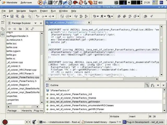The width and height of the screenshot is (167, 125).
Task: Select "JParserFactory.h" include in Outline
Action: click(60, 91)
